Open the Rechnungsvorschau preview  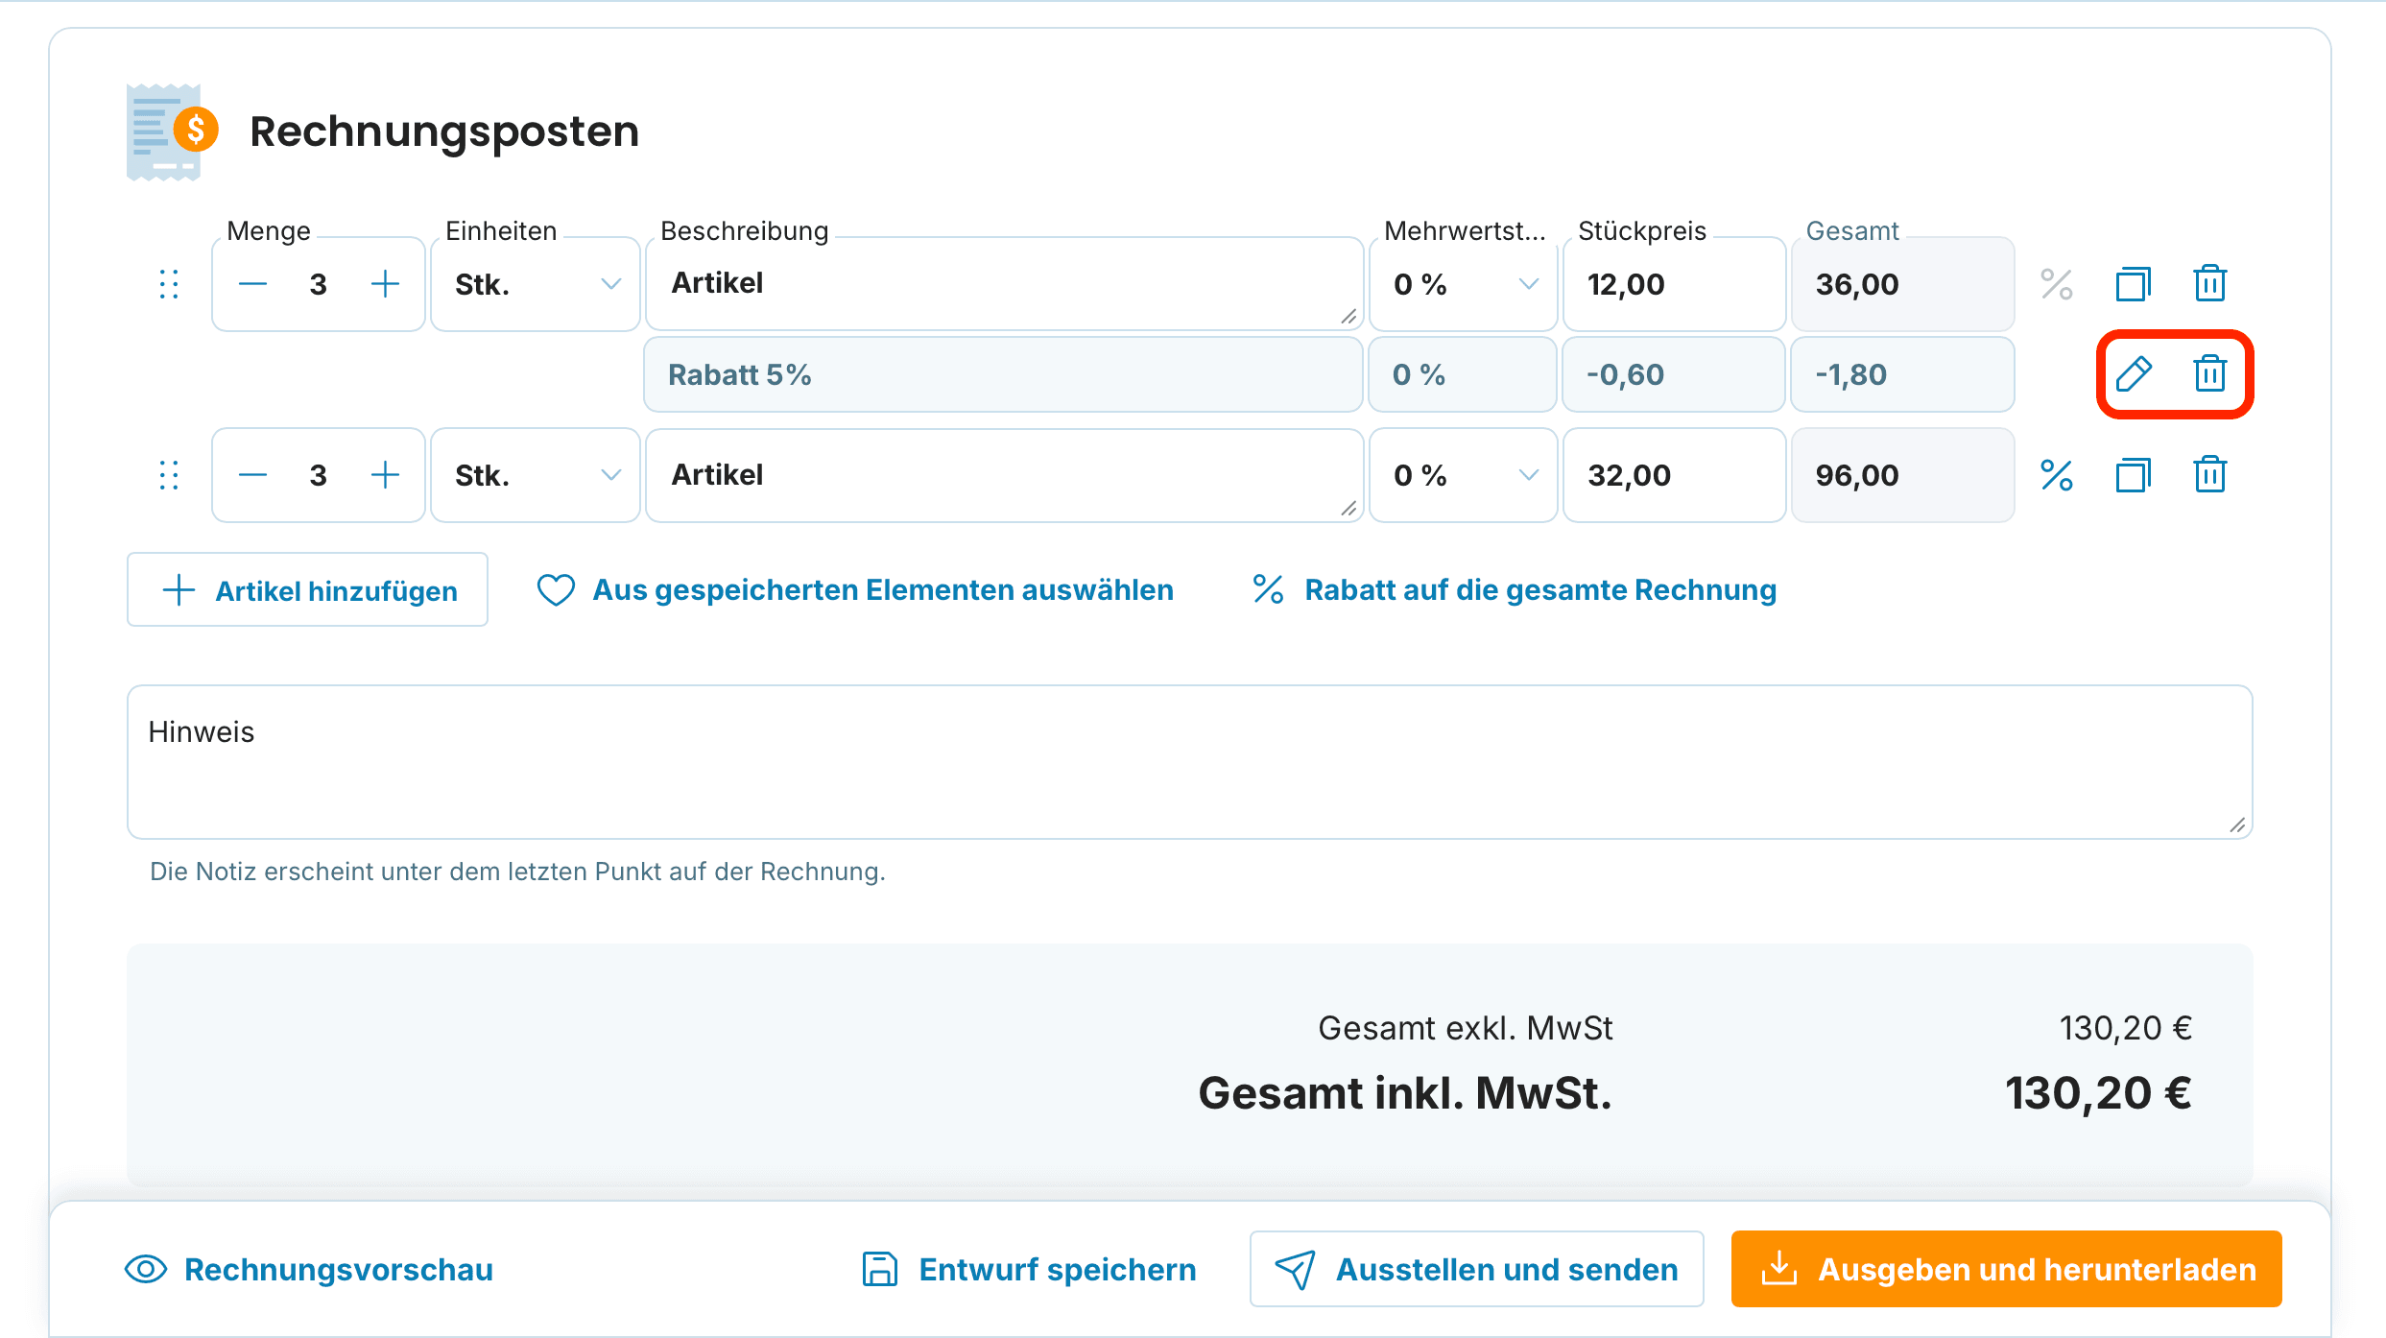tap(309, 1269)
